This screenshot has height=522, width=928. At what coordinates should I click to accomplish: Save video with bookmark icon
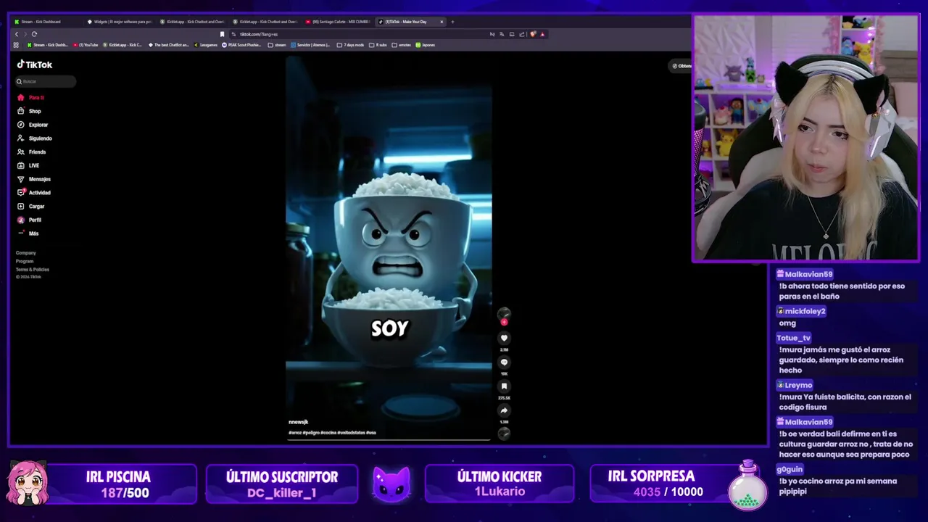[x=504, y=386]
